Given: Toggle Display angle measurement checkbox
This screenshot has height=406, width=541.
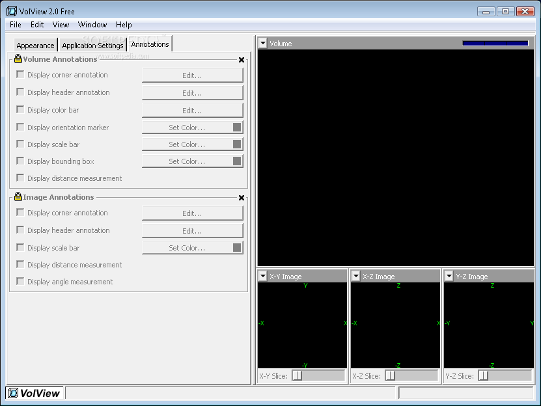Looking at the screenshot, I should 20,282.
